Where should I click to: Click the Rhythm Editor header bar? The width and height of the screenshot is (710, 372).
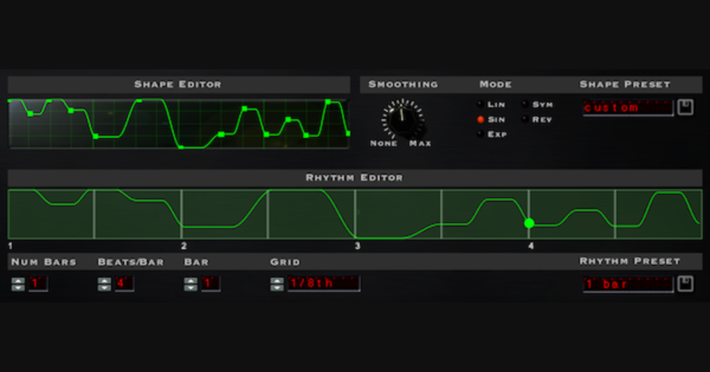[x=354, y=178]
